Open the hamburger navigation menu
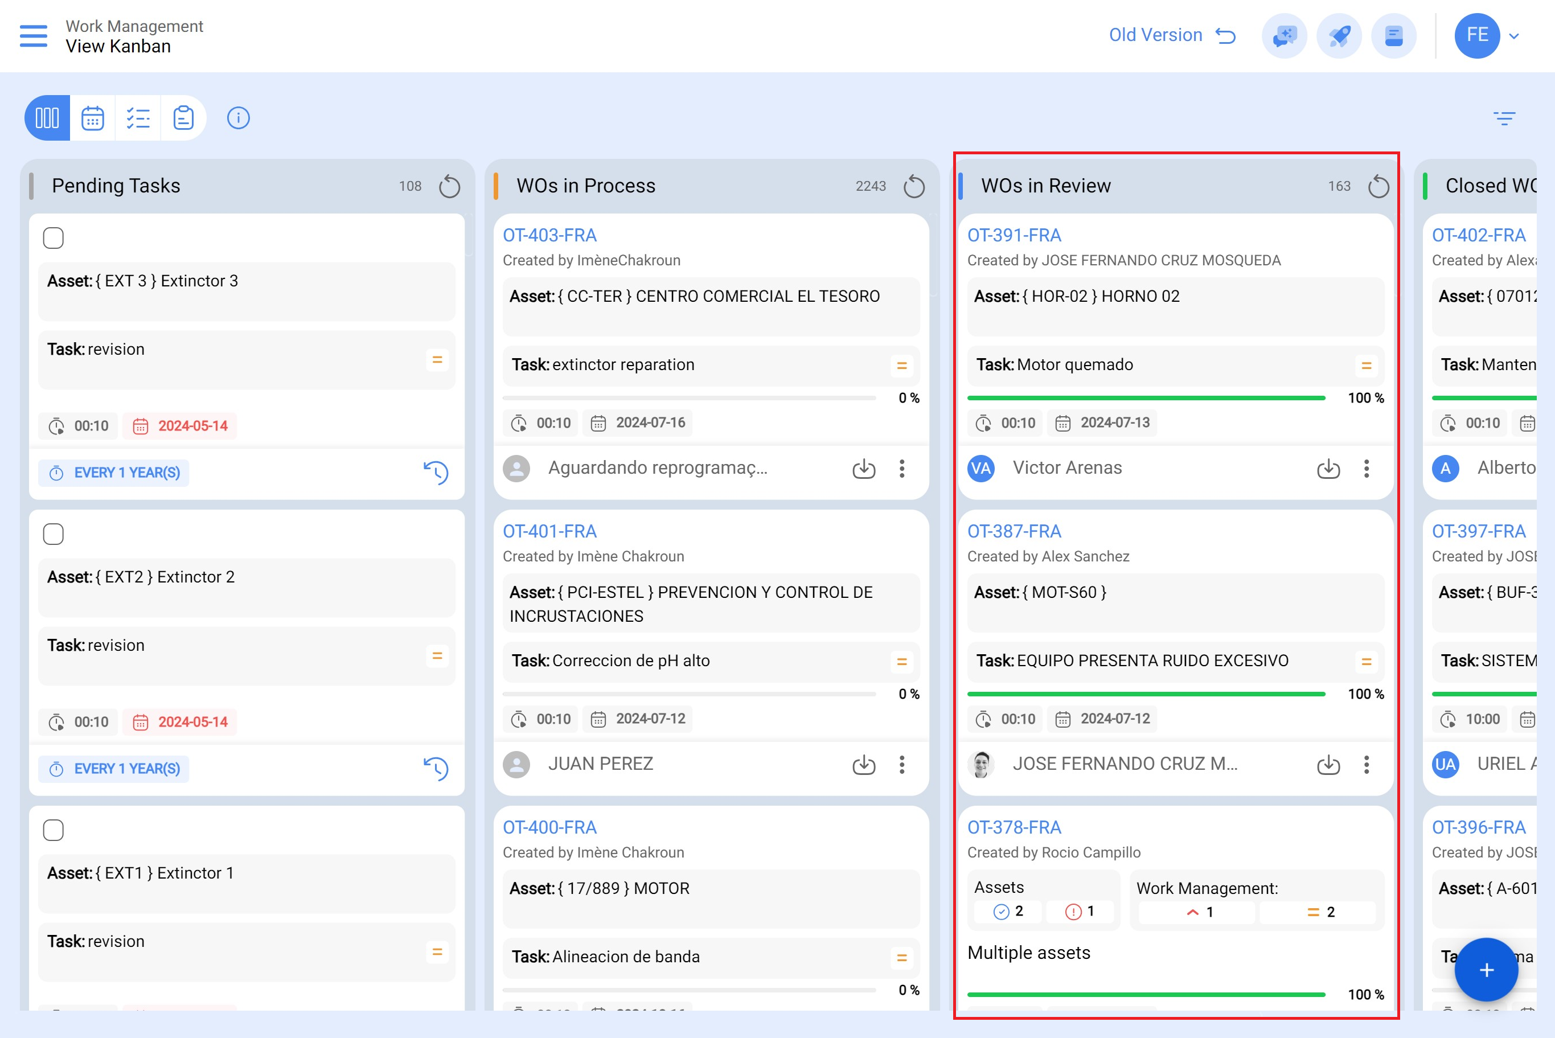 click(x=32, y=36)
